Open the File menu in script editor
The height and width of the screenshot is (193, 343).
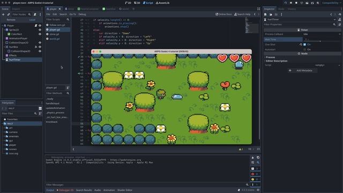tap(48, 14)
